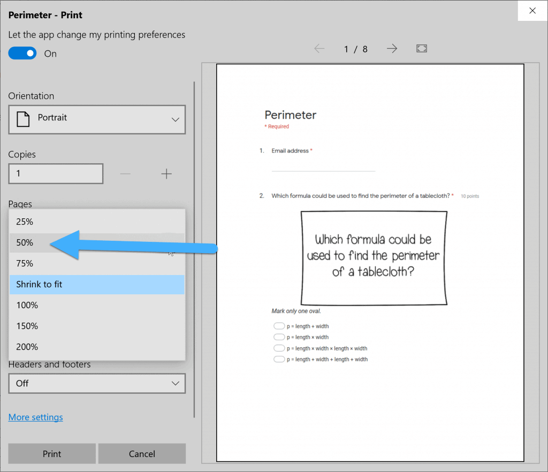Decrease copies with the minus button
Image resolution: width=548 pixels, height=472 pixels.
125,173
